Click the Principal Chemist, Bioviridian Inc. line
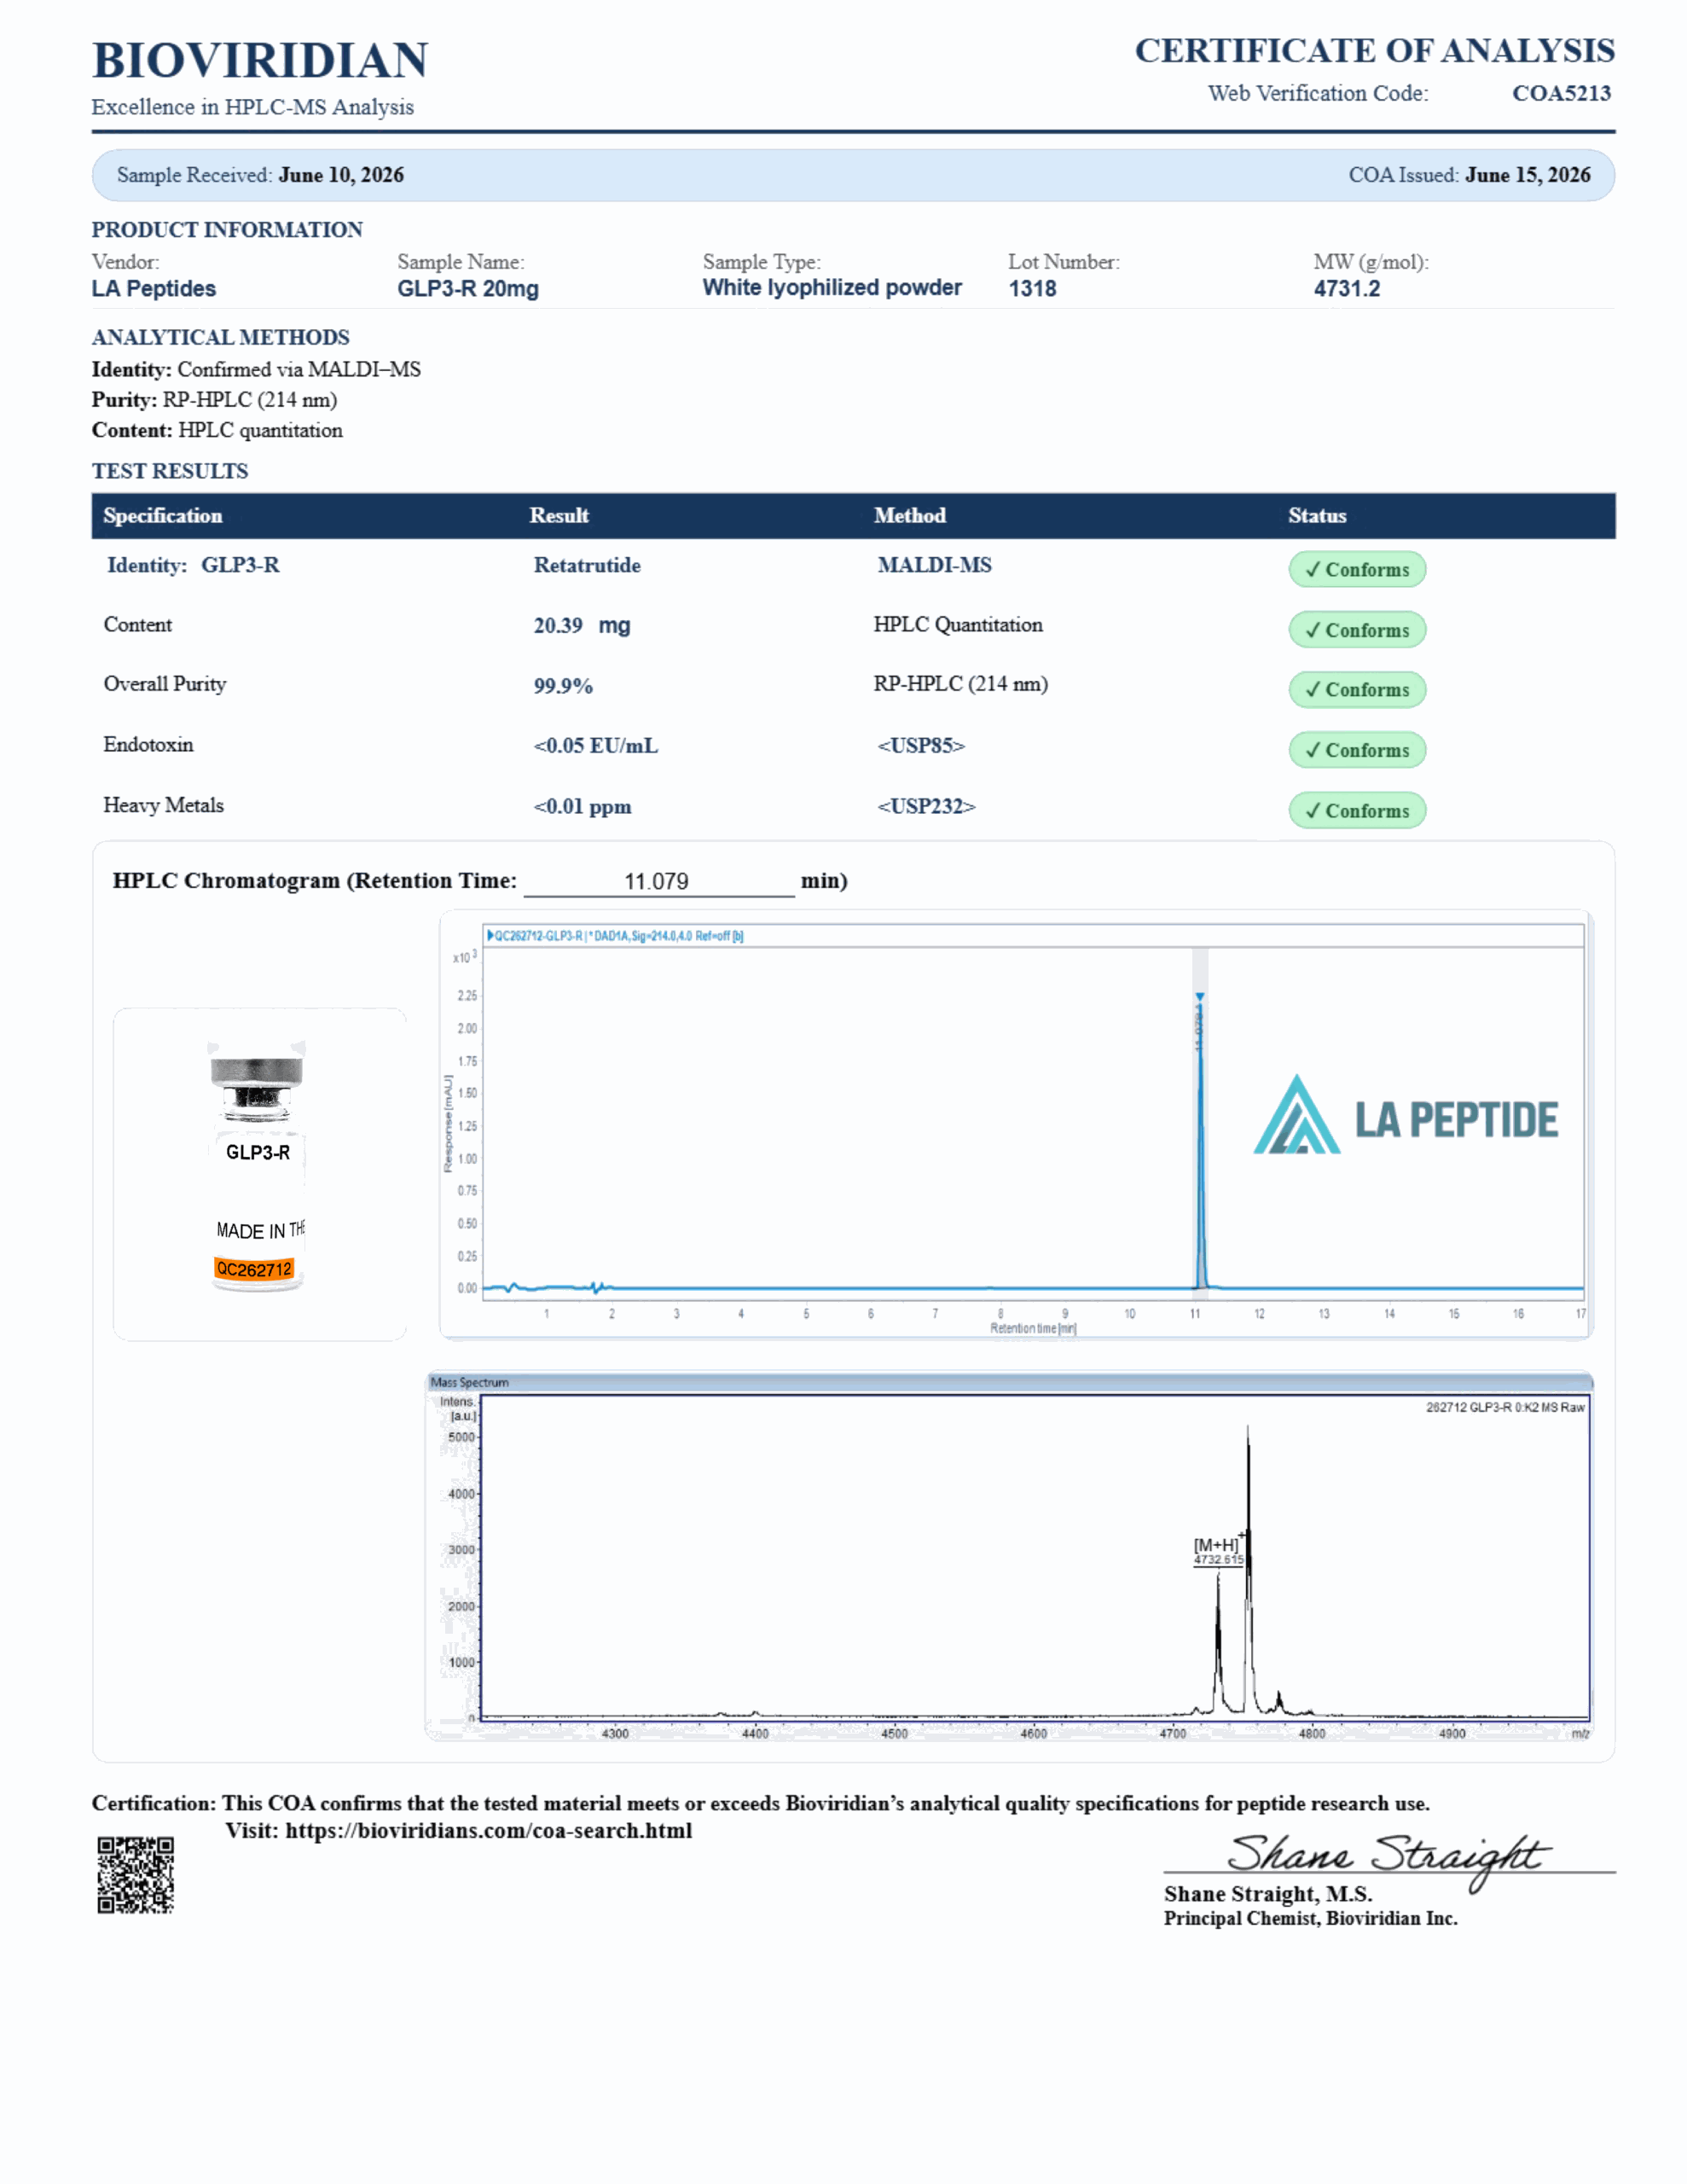1687x2184 pixels. [x=1310, y=1919]
